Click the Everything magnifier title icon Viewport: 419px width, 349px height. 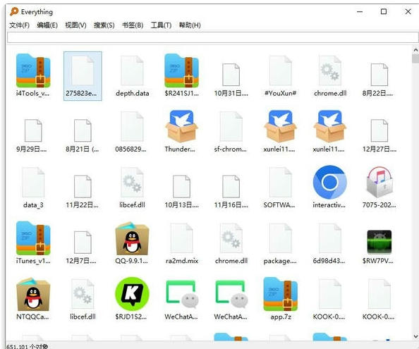[14, 12]
